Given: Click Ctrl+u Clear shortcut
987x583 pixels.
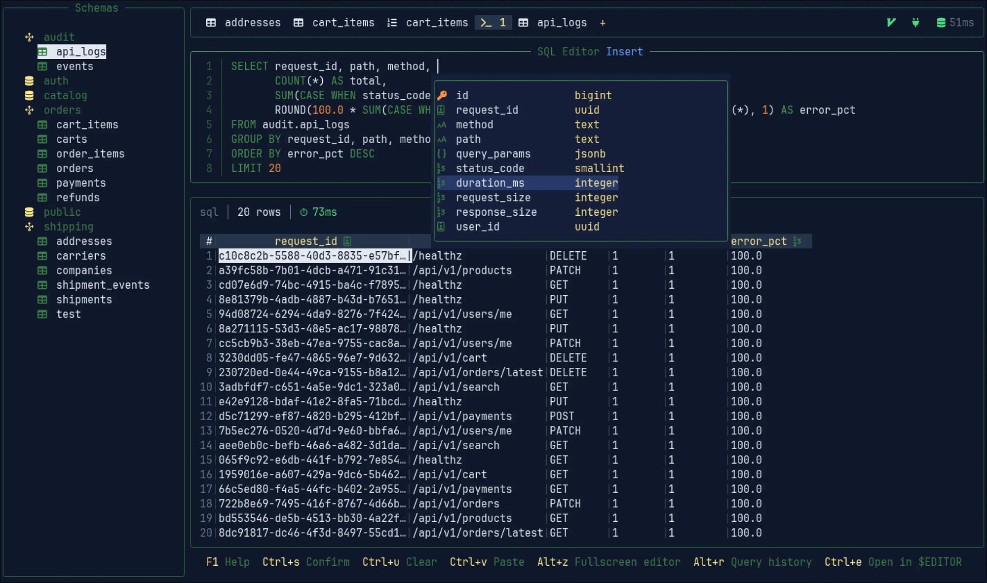Looking at the screenshot, I should pos(400,562).
